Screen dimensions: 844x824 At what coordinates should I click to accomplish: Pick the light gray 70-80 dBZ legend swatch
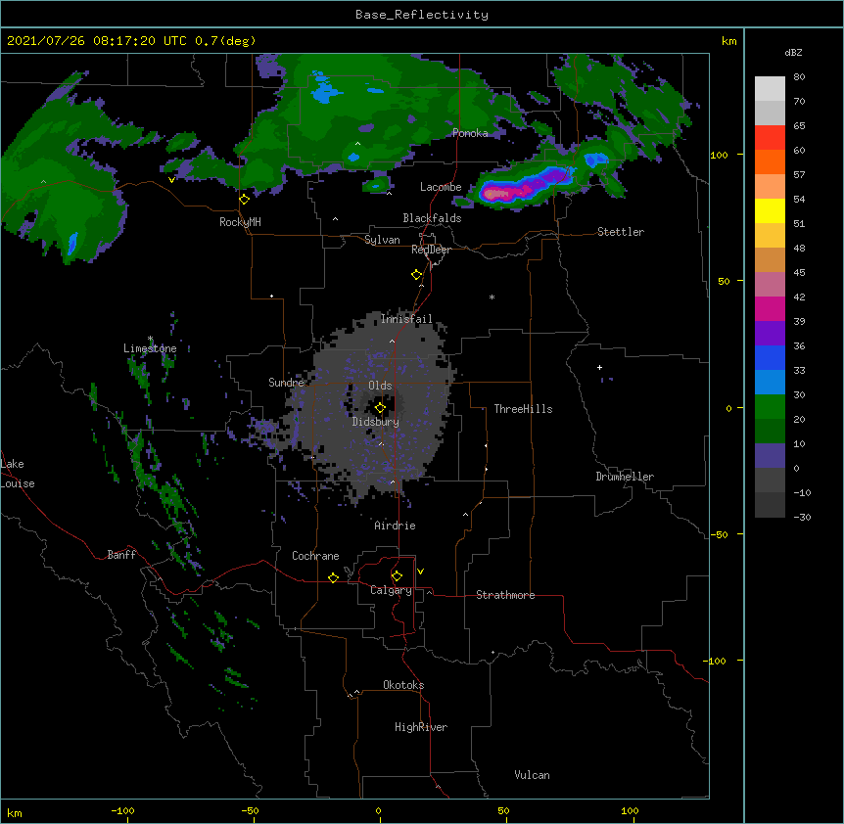point(770,89)
